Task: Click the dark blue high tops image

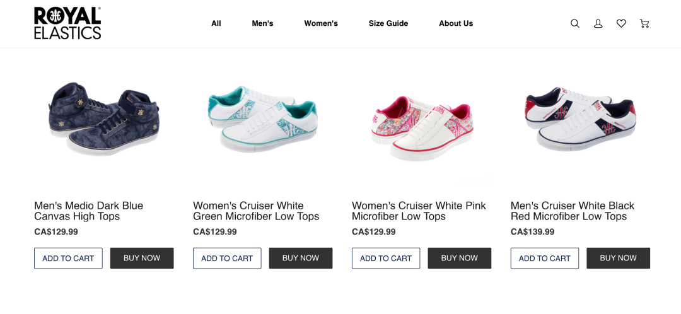Action: click(x=104, y=119)
